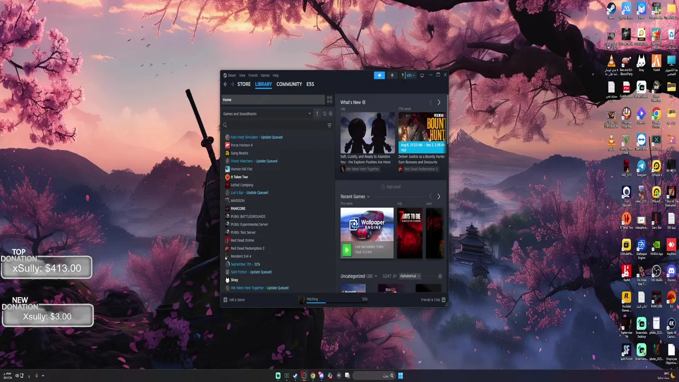This screenshot has height=382, width=679.
Task: Play Wallpaper Engine with green play button
Action: [347, 249]
